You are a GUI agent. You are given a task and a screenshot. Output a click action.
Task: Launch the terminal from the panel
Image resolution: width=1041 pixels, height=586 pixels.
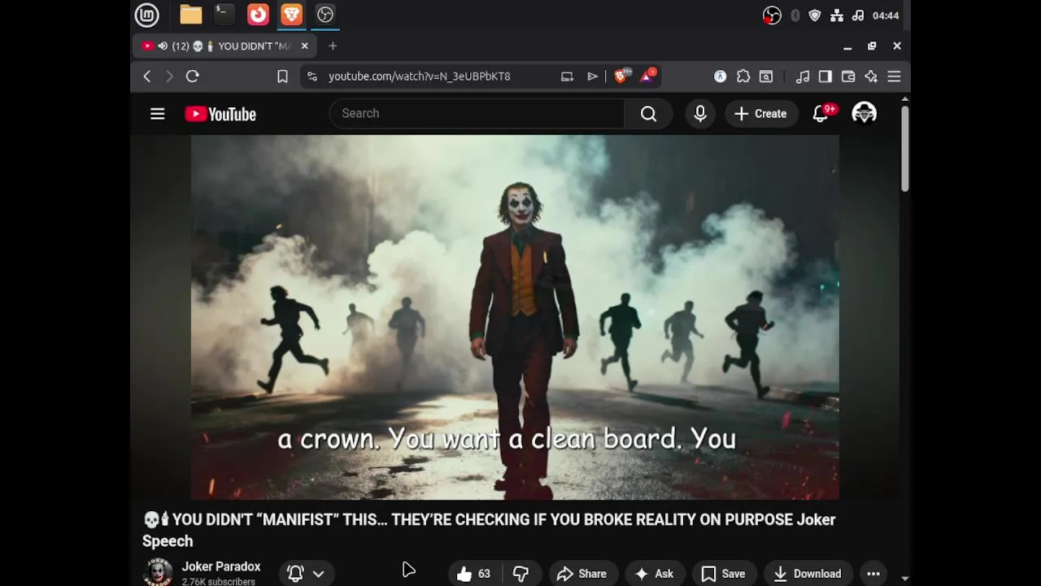[x=224, y=15]
